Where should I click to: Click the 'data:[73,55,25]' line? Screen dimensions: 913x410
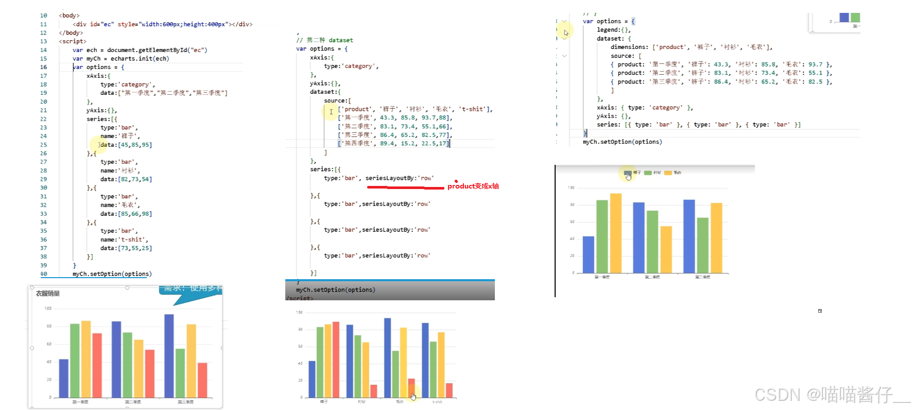point(126,248)
